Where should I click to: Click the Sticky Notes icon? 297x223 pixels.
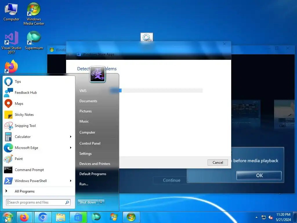[x=8, y=114]
